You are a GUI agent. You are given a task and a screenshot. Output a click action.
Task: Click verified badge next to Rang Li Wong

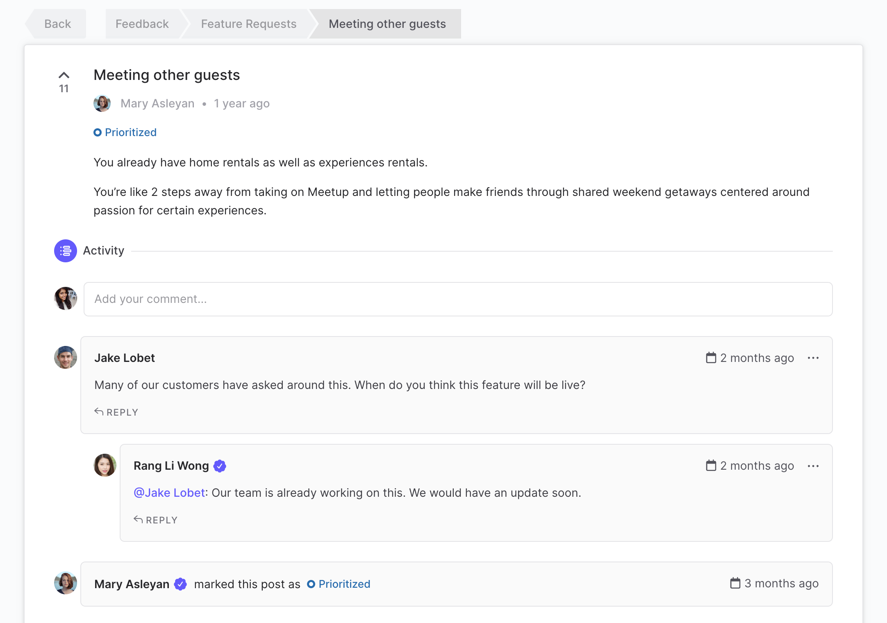point(220,466)
